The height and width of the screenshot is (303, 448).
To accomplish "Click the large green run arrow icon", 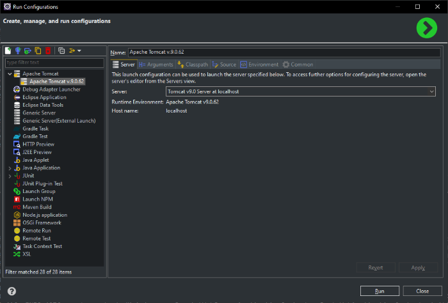I will click(426, 27).
